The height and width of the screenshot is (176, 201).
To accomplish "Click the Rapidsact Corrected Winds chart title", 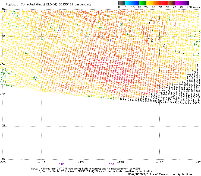I will tap(48, 5).
